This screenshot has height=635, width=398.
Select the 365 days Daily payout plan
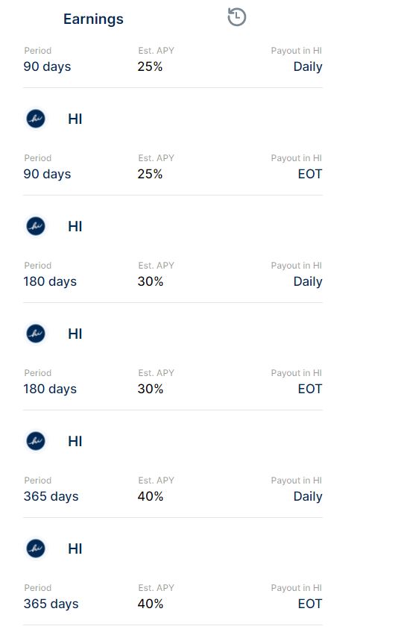click(173, 489)
